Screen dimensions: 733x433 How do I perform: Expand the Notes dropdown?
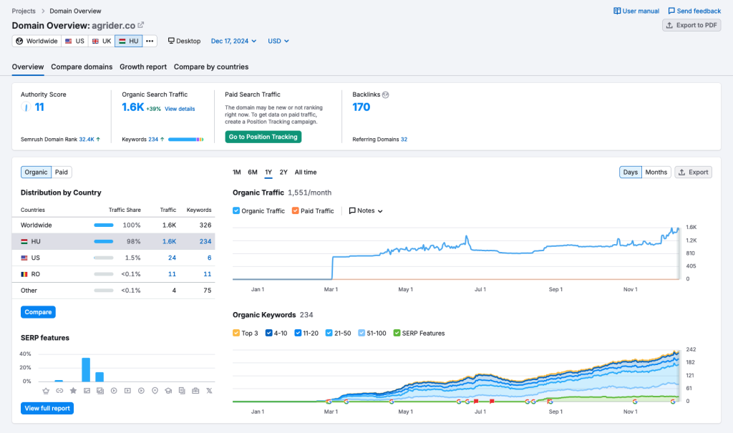tap(366, 211)
